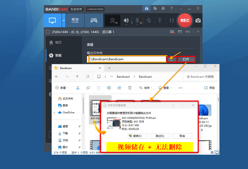The height and width of the screenshot is (169, 248).
Task: Click broadcast signal icon in info bar
Action: click(x=188, y=32)
